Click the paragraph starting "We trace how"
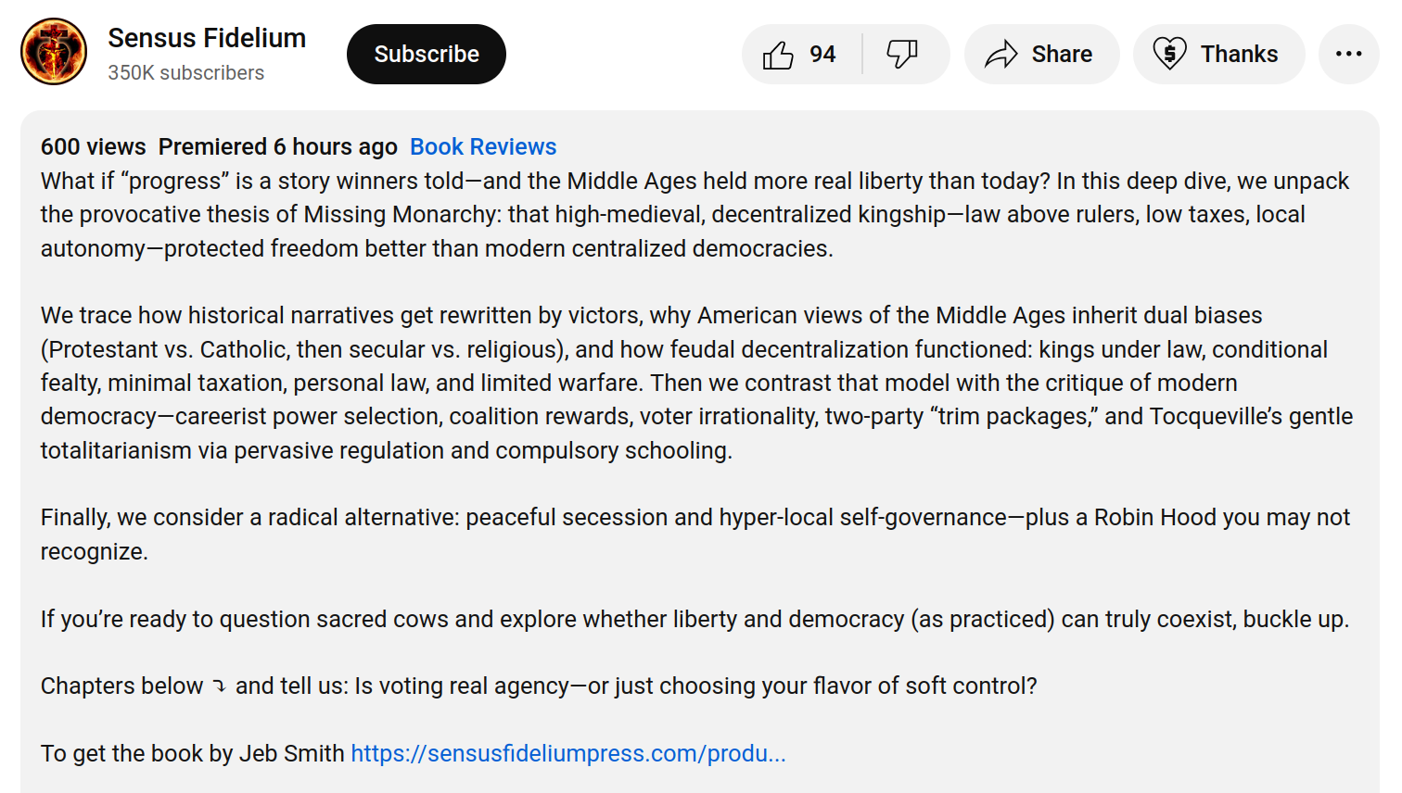The width and height of the screenshot is (1402, 793). (x=649, y=383)
